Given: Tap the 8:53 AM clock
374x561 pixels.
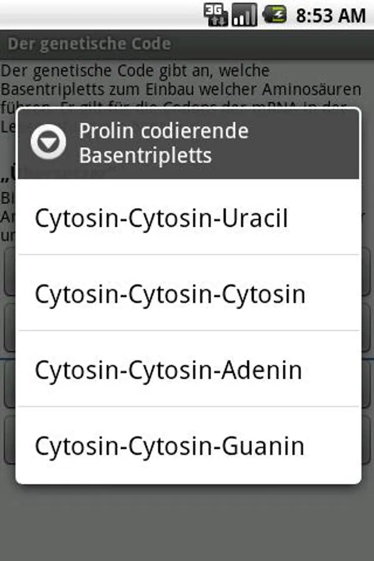Looking at the screenshot, I should click(x=330, y=15).
